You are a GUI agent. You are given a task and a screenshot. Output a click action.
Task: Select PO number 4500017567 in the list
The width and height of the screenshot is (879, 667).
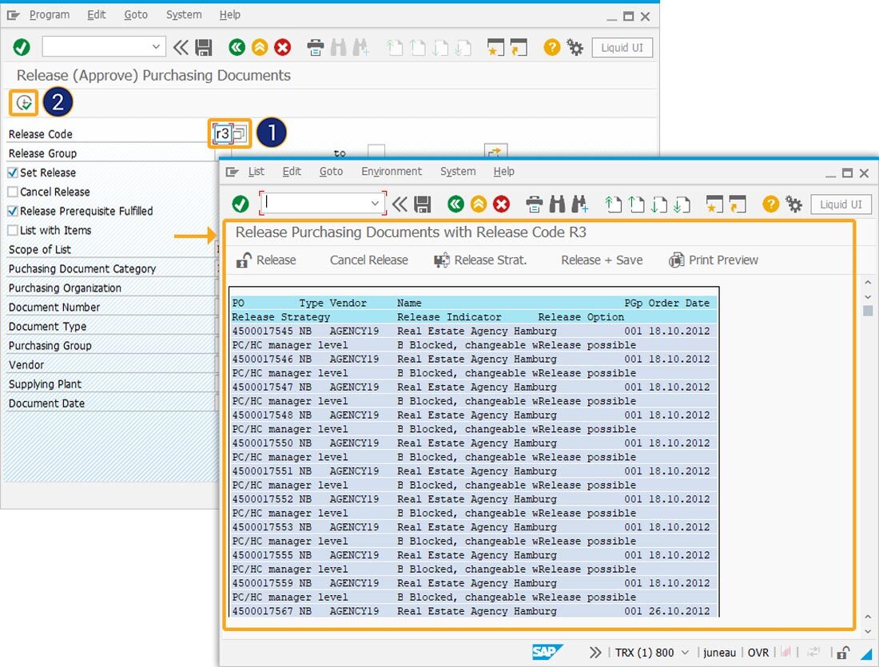click(262, 612)
